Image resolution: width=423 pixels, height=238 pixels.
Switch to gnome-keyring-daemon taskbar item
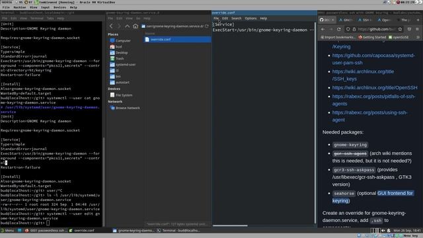point(134,231)
